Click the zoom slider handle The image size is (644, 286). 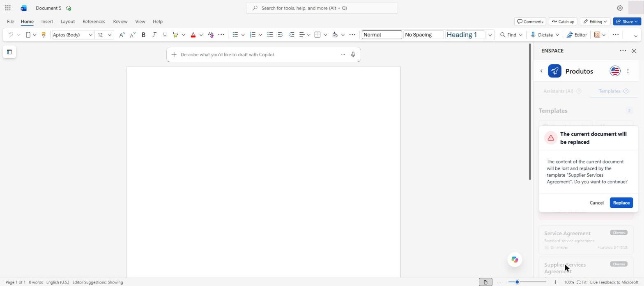(517, 282)
